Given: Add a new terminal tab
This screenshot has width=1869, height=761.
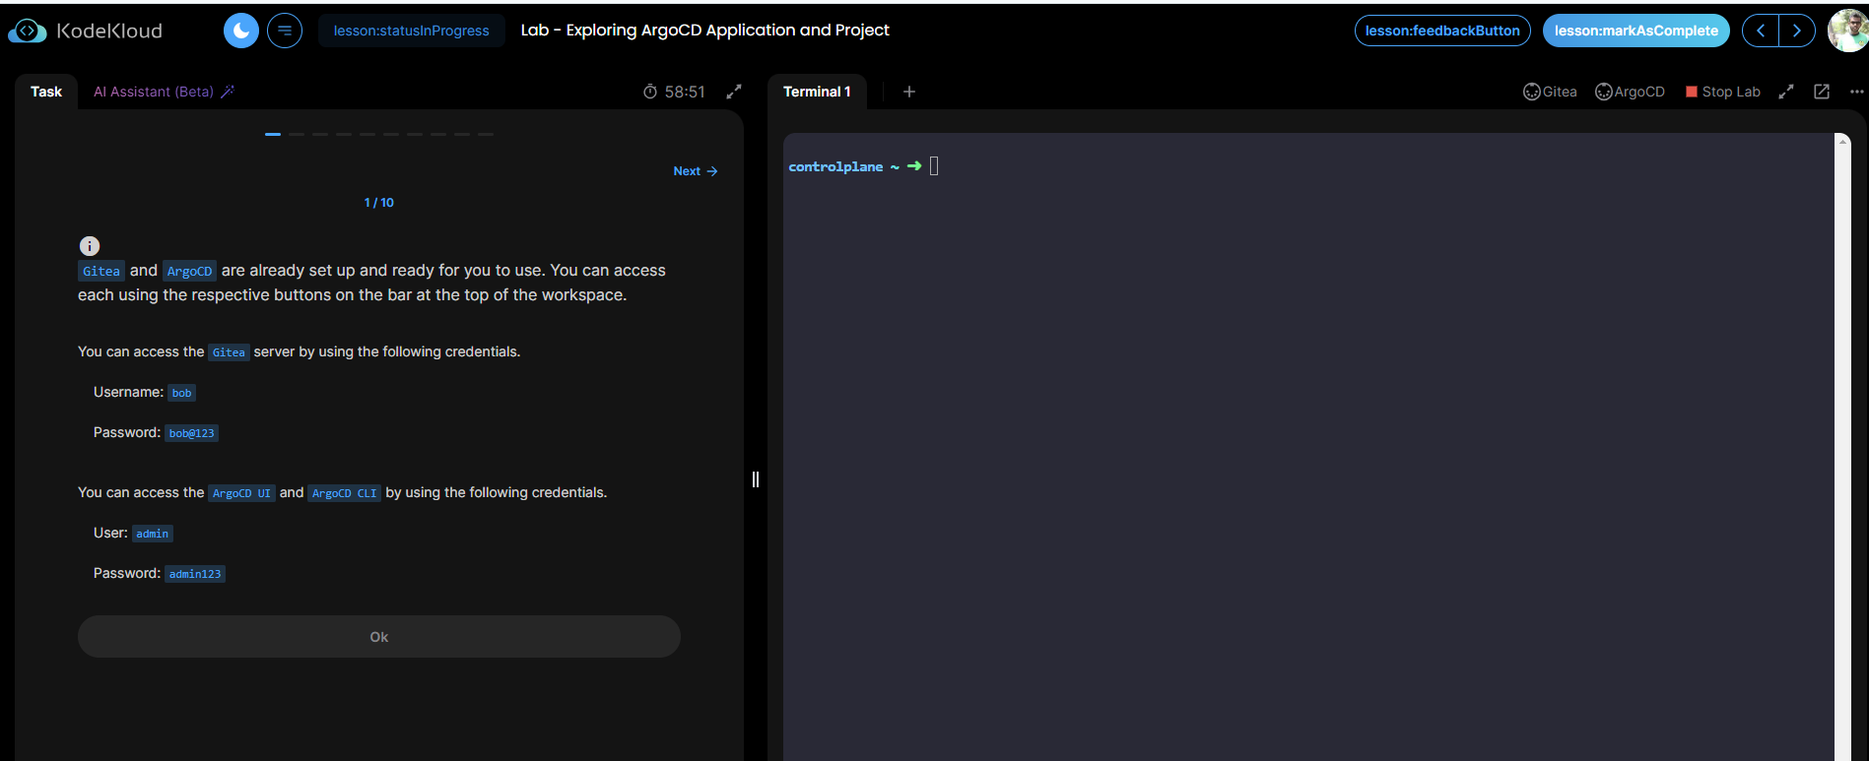Looking at the screenshot, I should point(909,92).
